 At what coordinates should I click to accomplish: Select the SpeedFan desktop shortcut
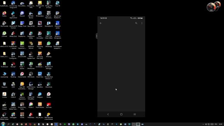coord(40,85)
